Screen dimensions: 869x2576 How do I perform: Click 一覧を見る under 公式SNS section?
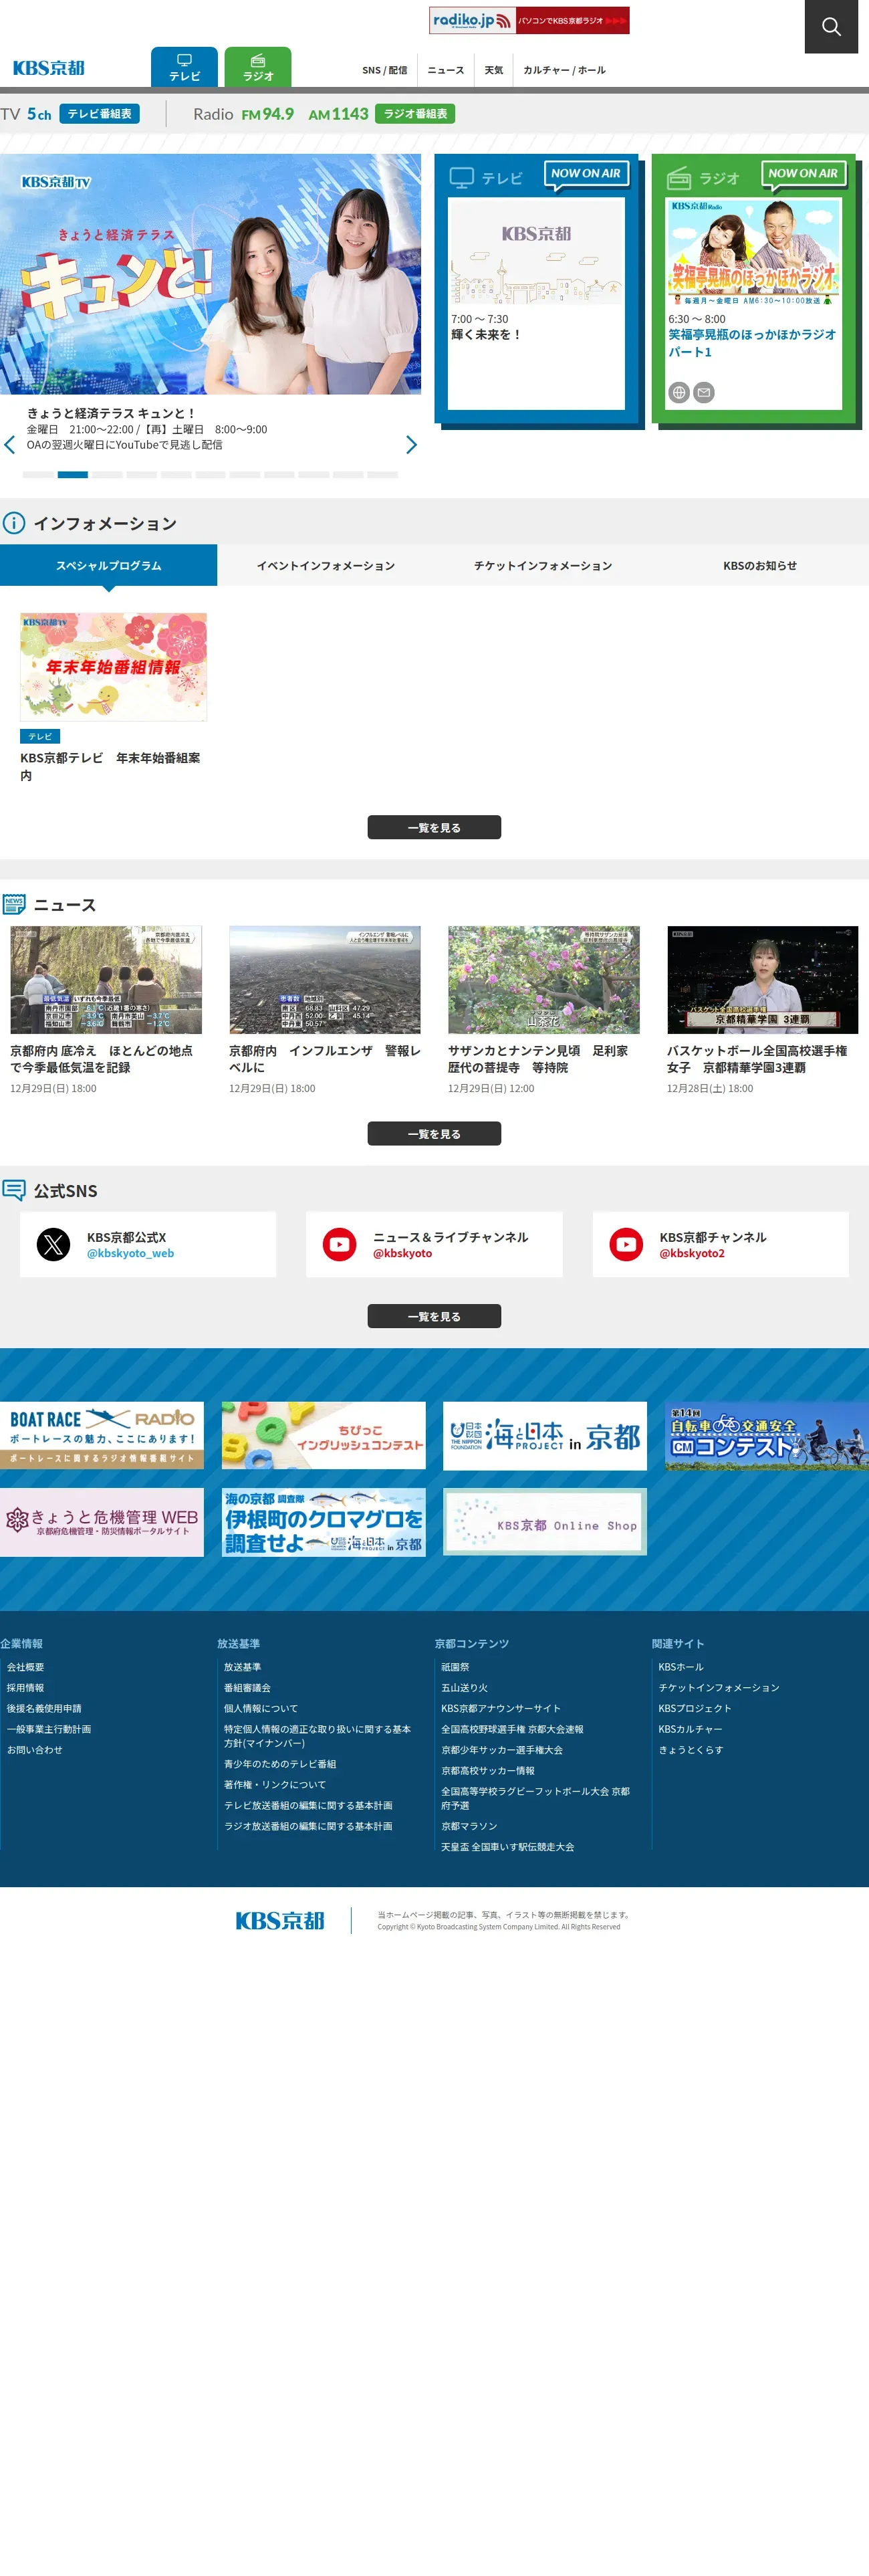(x=434, y=1316)
